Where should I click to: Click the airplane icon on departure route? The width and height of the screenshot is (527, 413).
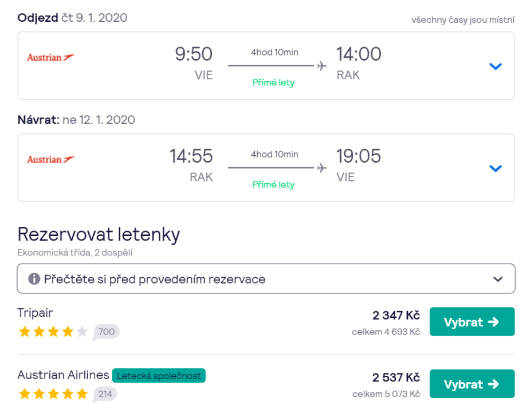tap(321, 66)
